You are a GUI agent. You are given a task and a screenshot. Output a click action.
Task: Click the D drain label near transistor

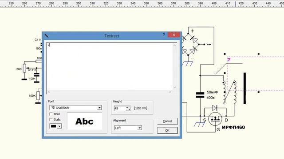tap(226, 120)
